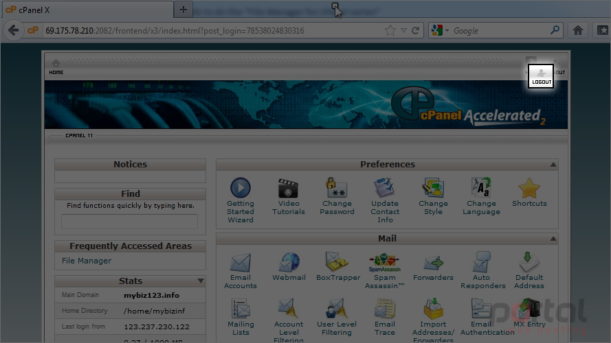611x343 pixels.
Task: Bookmark the page with the star icon
Action: [x=390, y=30]
